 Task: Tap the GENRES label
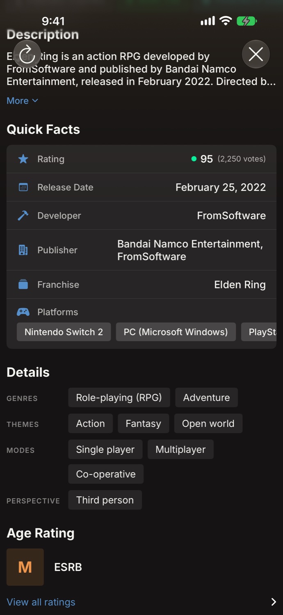pyautogui.click(x=22, y=399)
